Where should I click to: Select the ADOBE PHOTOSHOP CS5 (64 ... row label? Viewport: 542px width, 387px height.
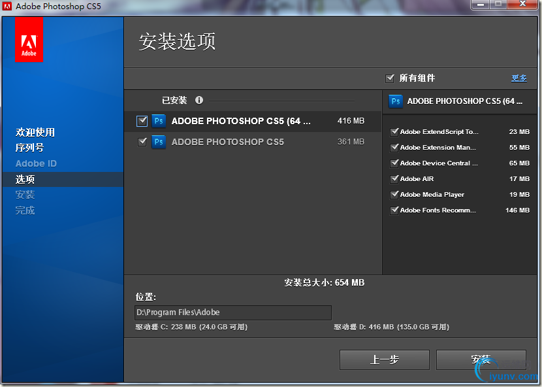pos(241,121)
